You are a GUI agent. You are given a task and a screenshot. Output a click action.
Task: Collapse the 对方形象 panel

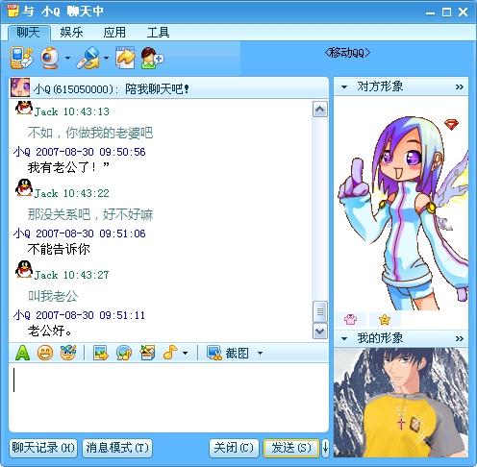click(344, 86)
